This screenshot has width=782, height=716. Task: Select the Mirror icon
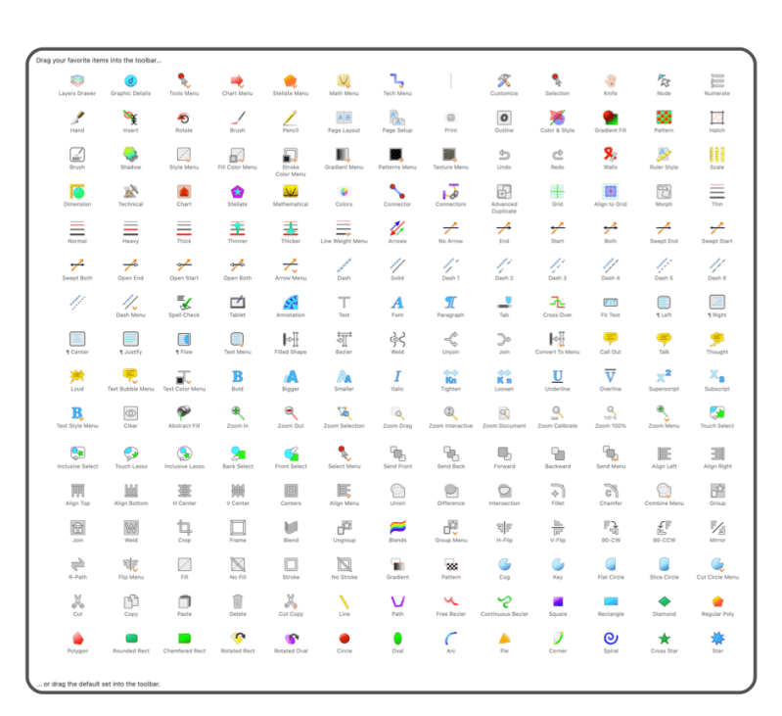coord(717,527)
